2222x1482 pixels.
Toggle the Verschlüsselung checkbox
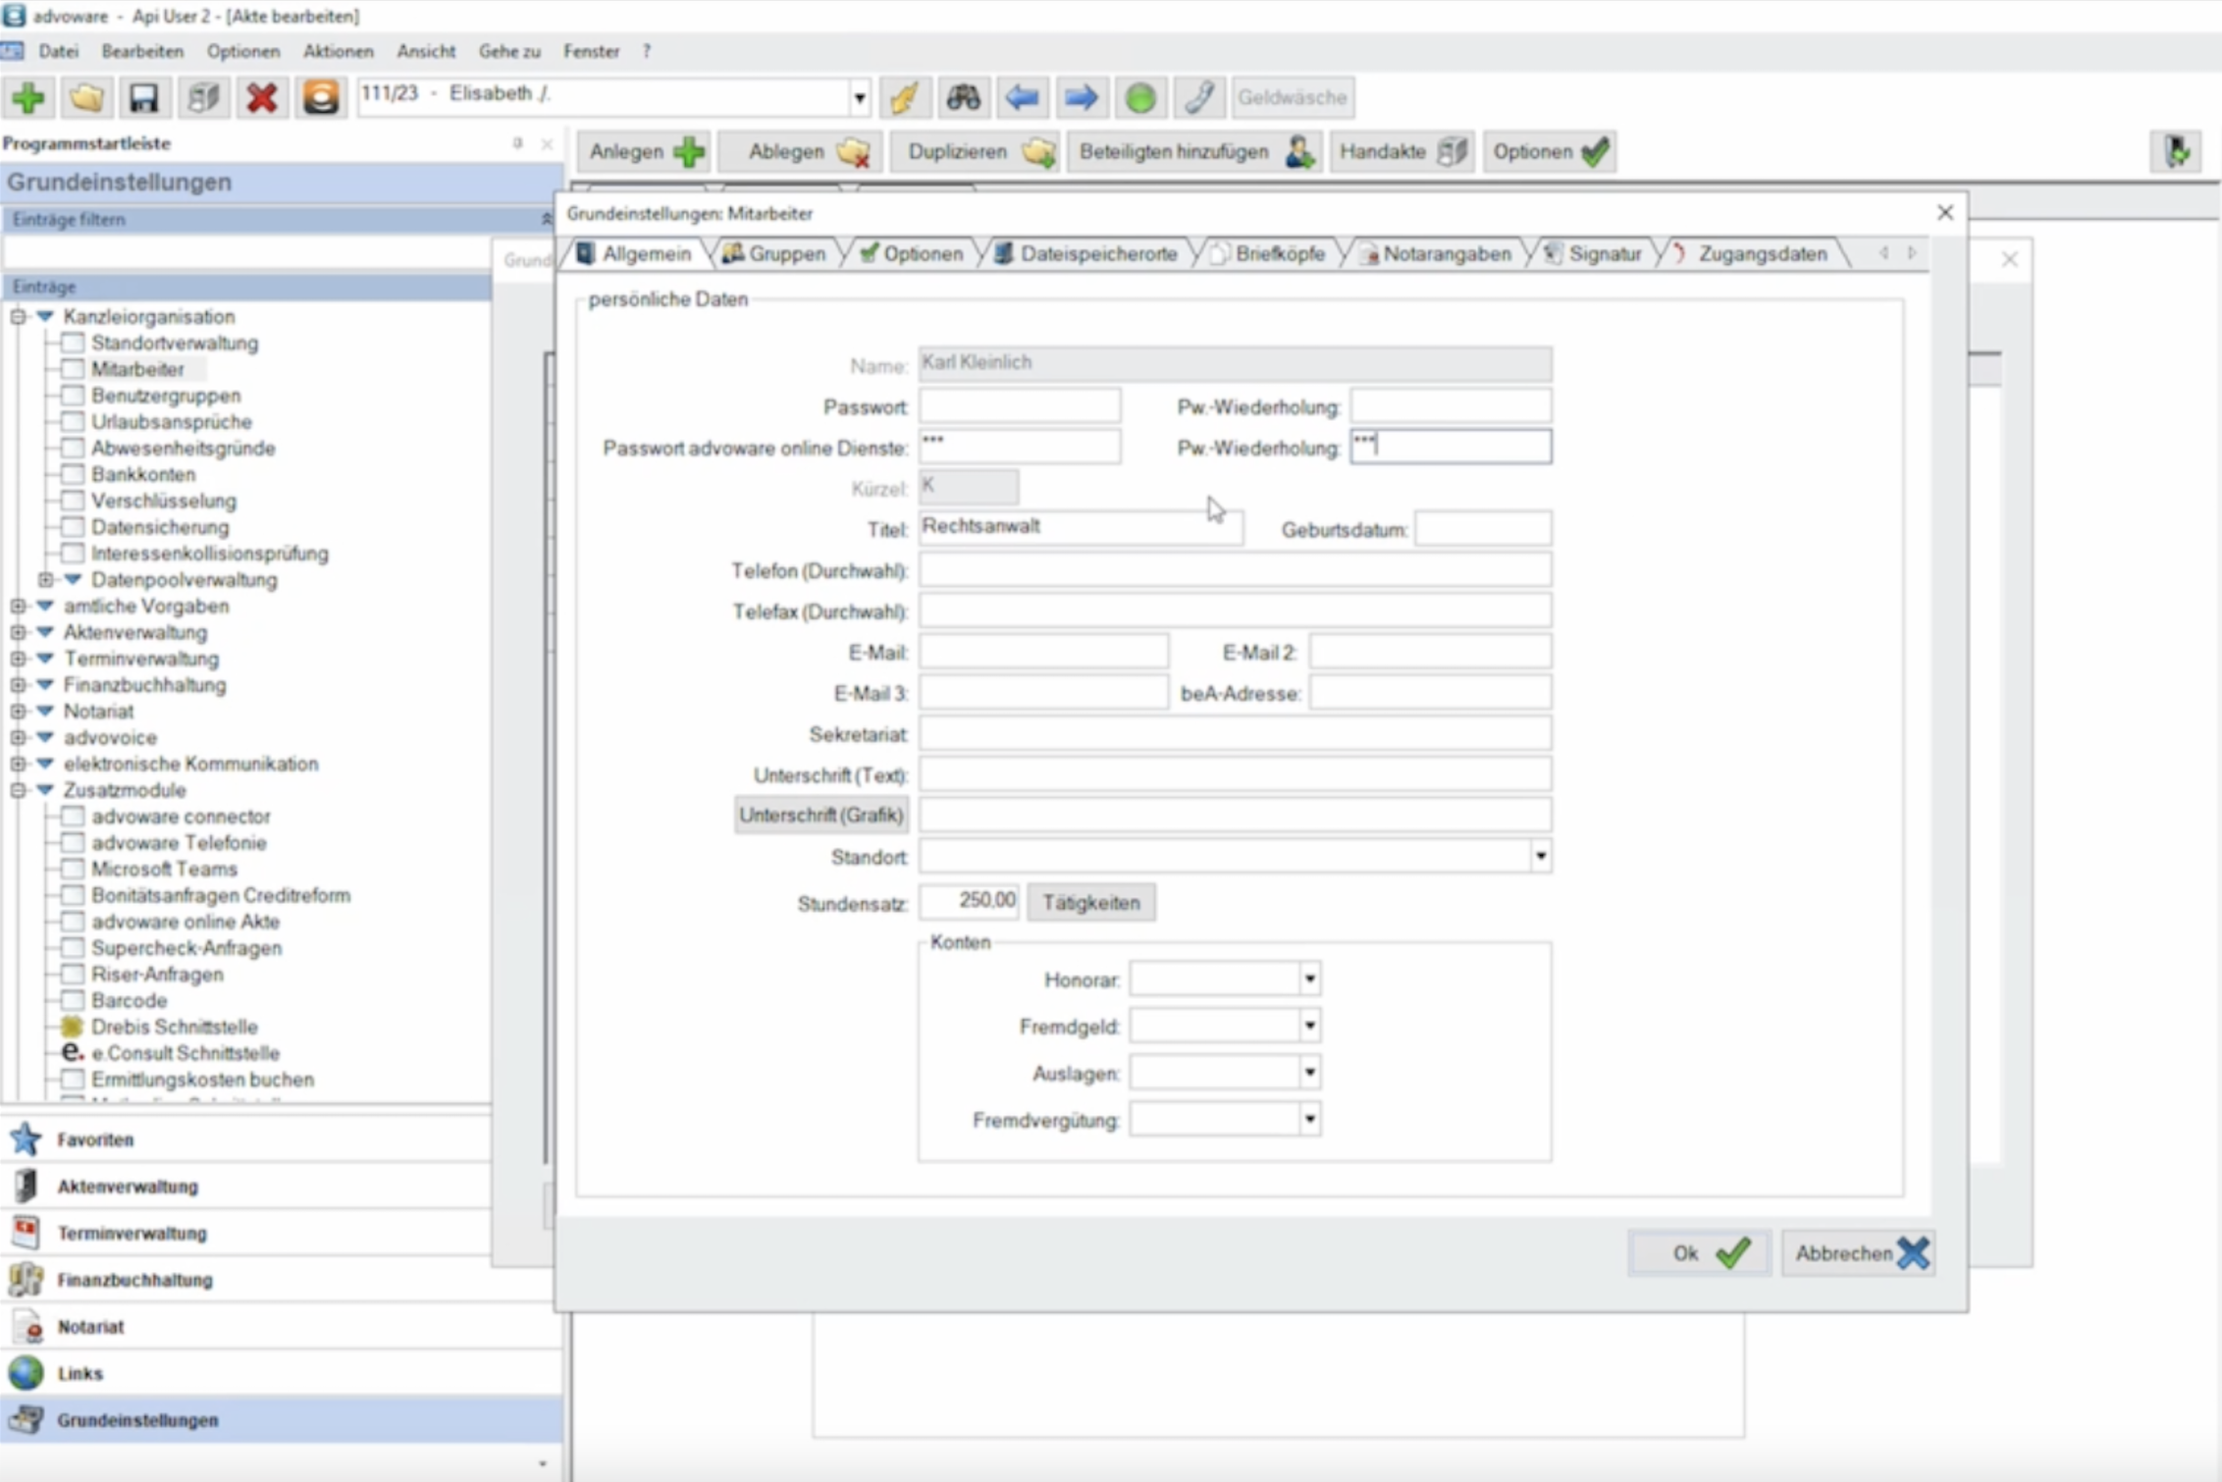tap(73, 501)
